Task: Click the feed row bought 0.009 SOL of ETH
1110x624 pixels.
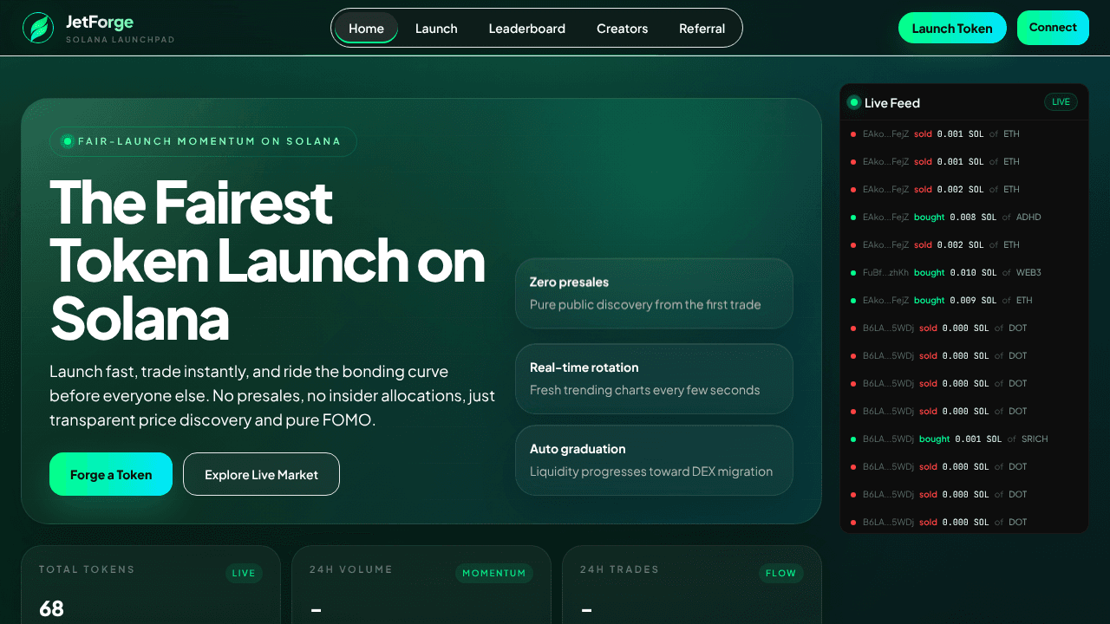Action: tap(963, 300)
